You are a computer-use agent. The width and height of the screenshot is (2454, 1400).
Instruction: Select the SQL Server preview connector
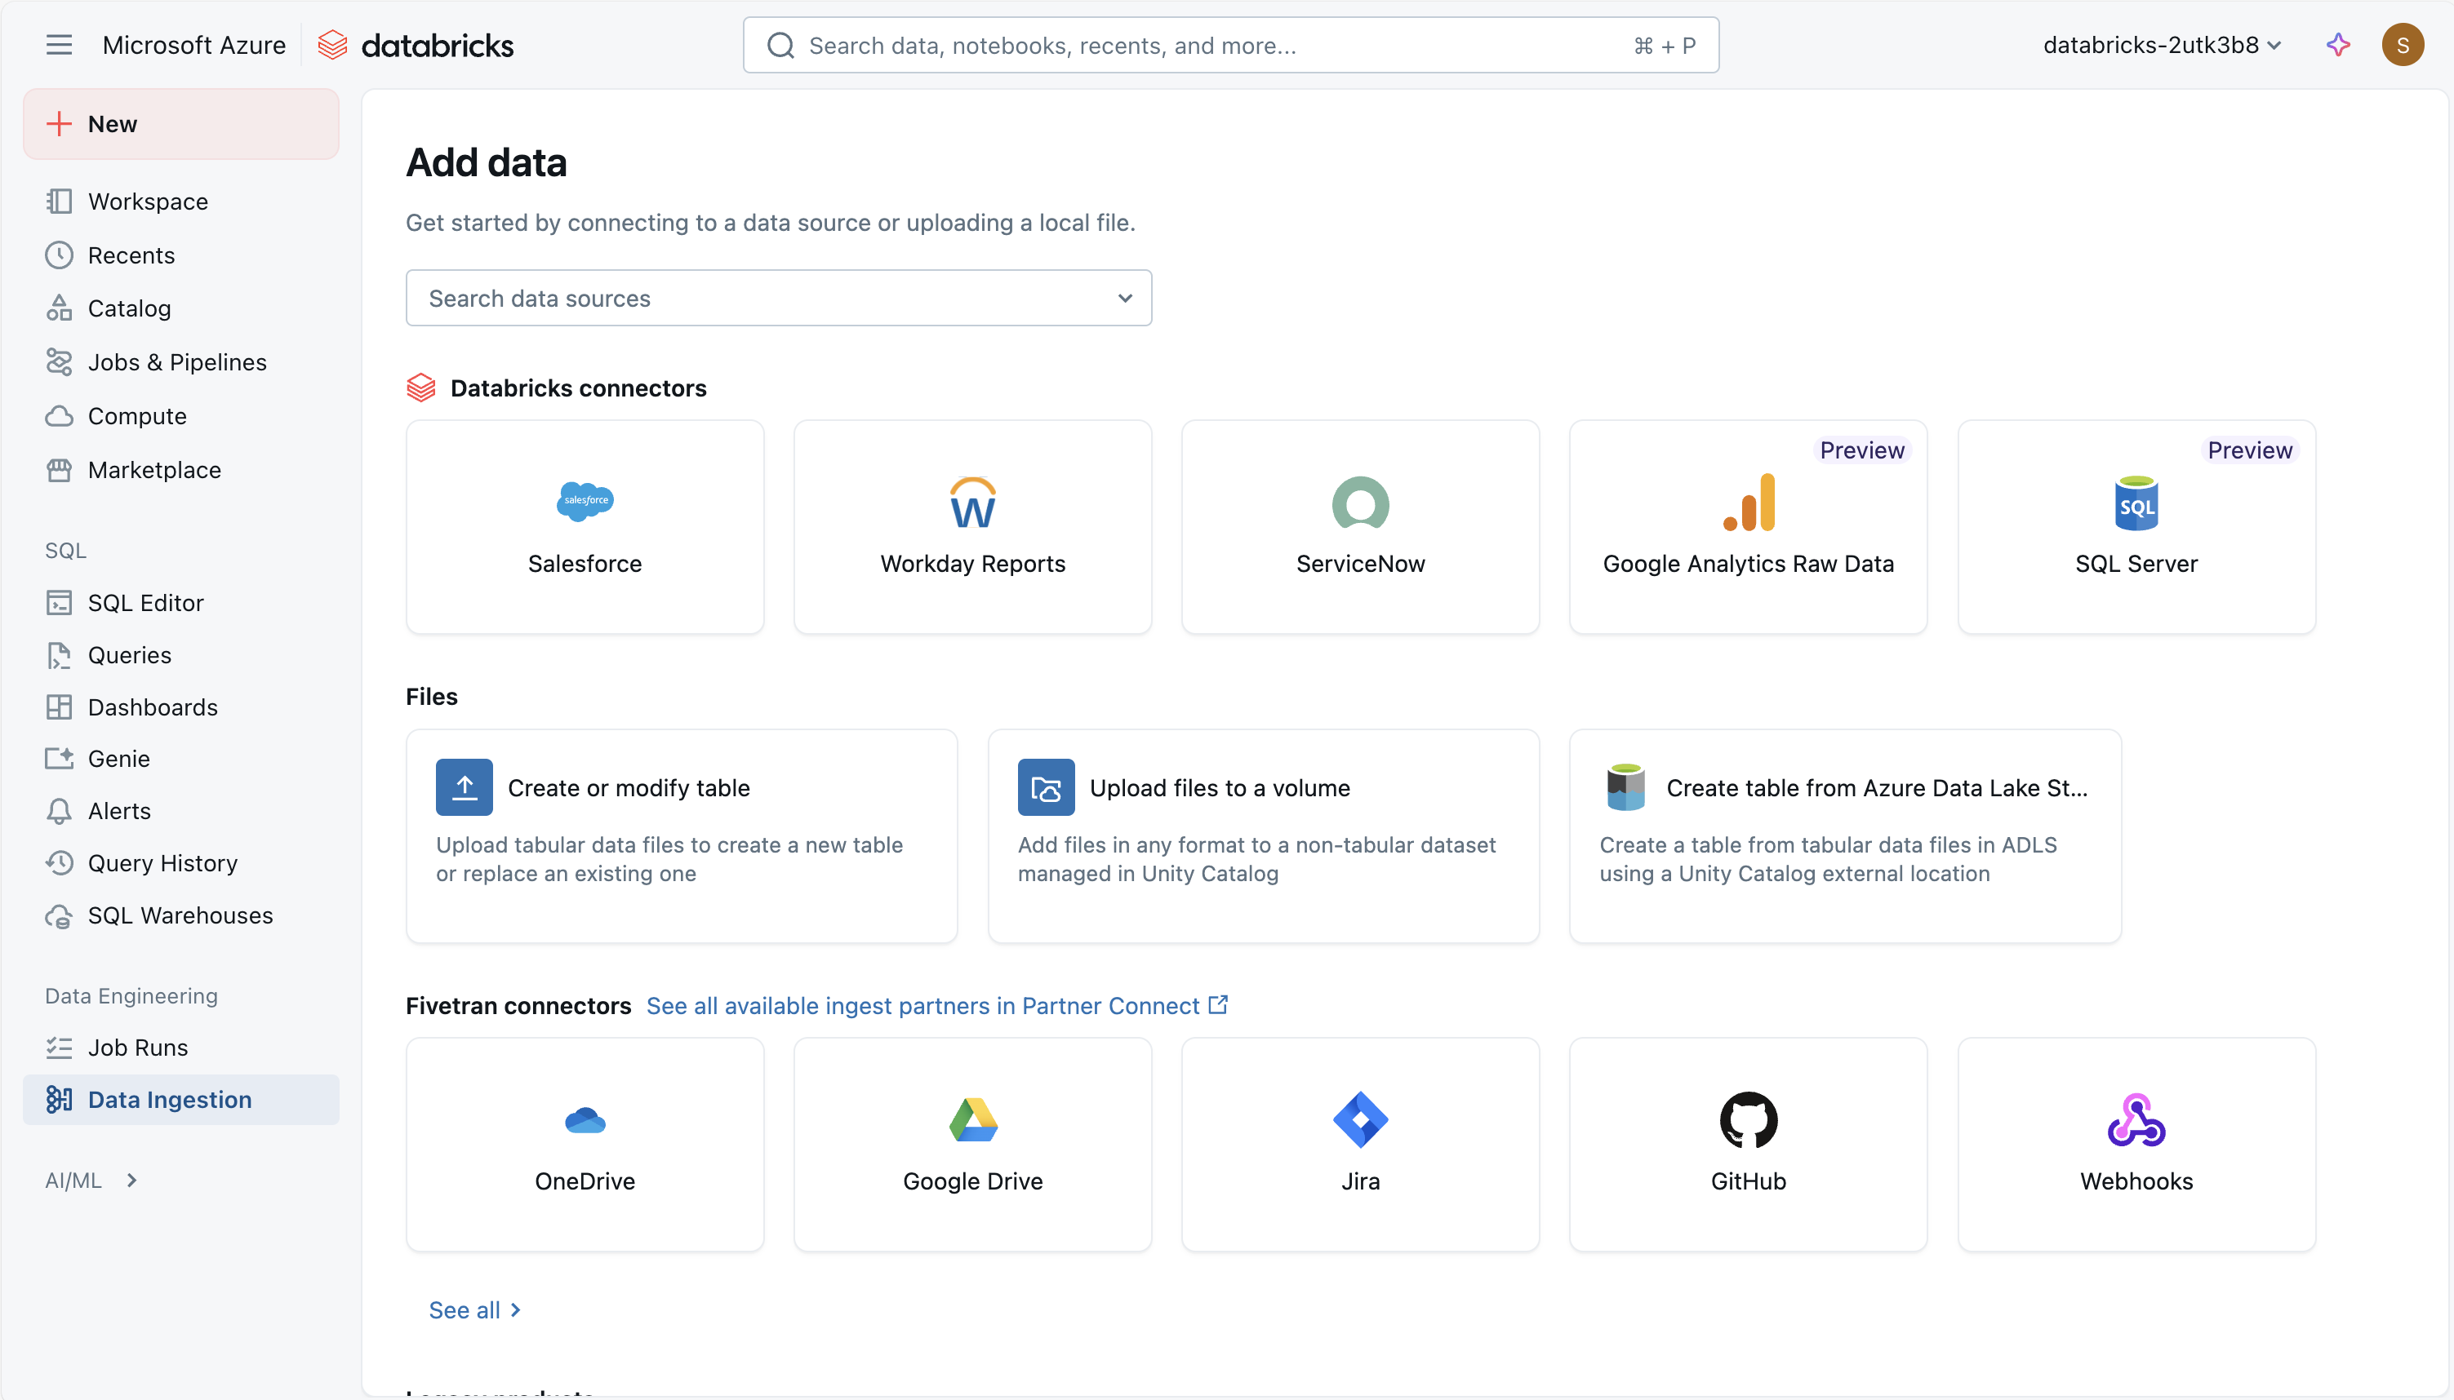(2136, 527)
